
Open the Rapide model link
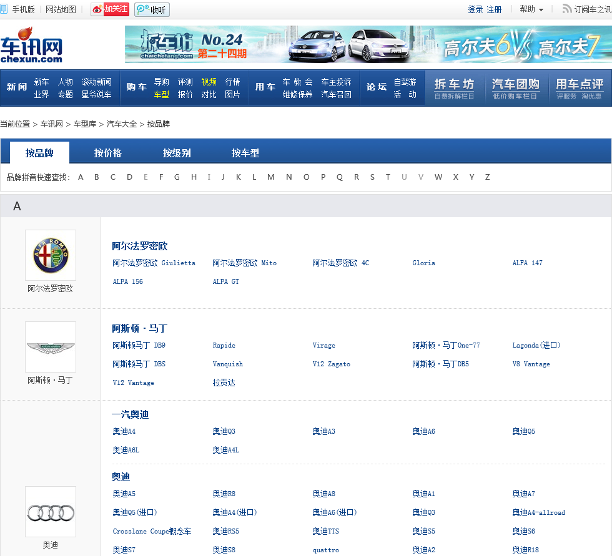coord(224,345)
